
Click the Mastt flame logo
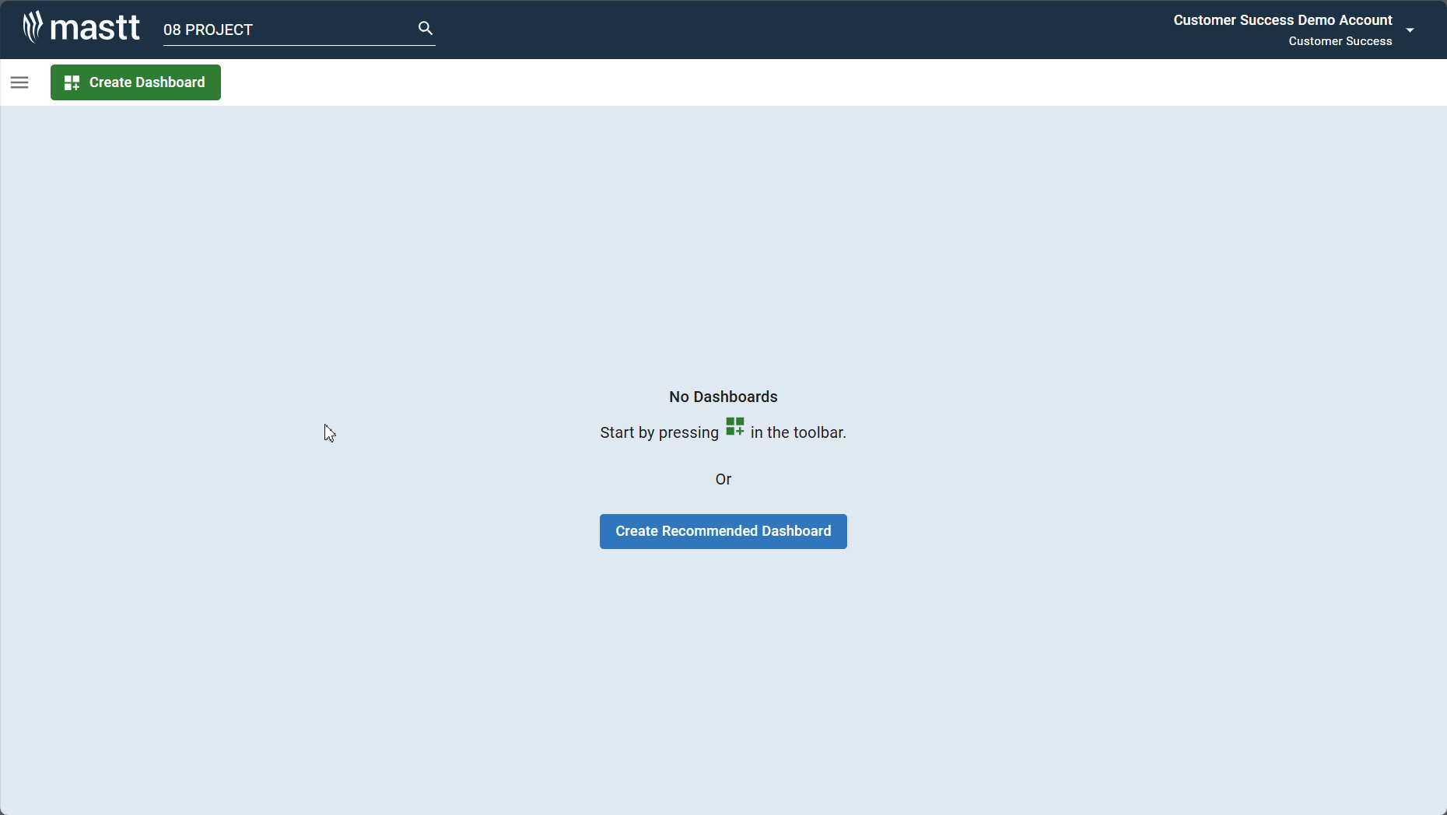click(33, 26)
